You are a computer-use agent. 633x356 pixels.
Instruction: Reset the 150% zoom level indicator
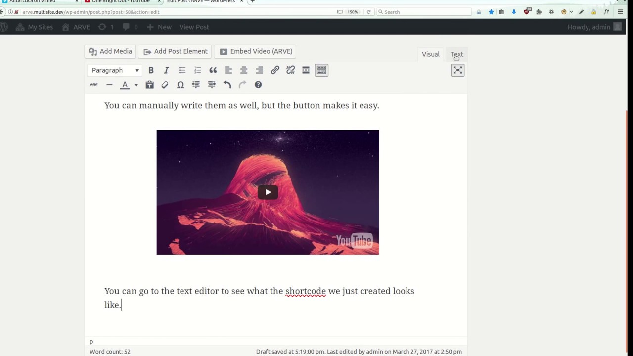(x=353, y=12)
